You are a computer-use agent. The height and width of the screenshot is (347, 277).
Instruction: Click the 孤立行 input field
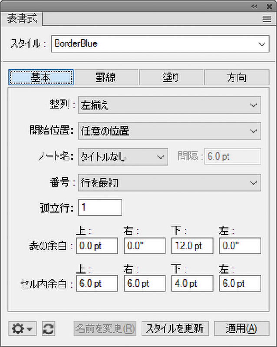tap(100, 207)
